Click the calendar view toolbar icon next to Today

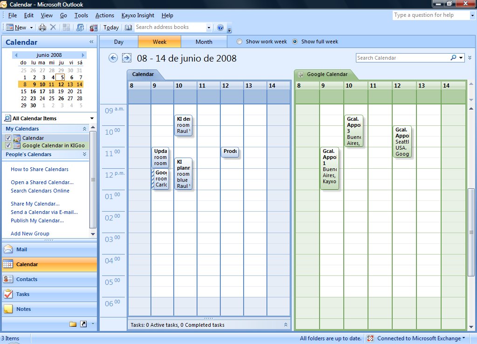[93, 28]
